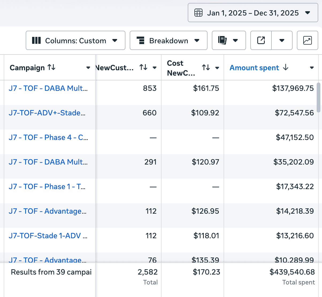Expand the Breakdown dropdown
Viewport: 322px width, 297px height.
click(168, 41)
